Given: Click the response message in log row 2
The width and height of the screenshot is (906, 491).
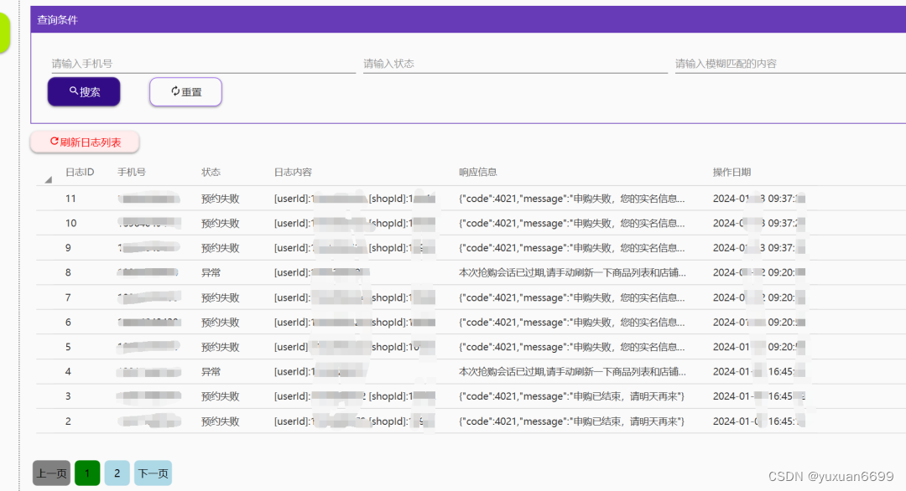Looking at the screenshot, I should [x=571, y=421].
